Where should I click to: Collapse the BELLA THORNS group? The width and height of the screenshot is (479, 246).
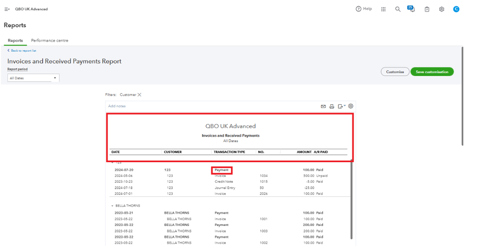[112, 206]
